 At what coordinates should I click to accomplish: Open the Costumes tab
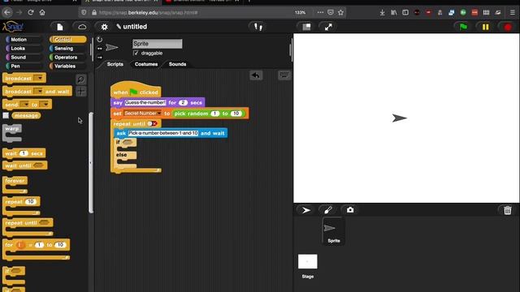tap(146, 64)
